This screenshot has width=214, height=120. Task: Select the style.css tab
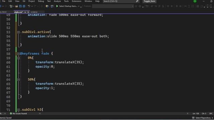coord(18,12)
